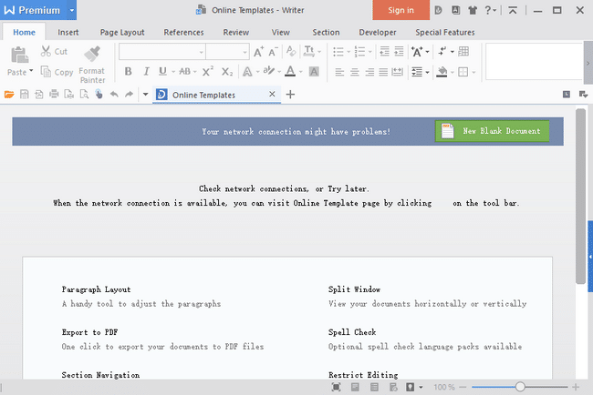Align text left icon

click(x=339, y=72)
